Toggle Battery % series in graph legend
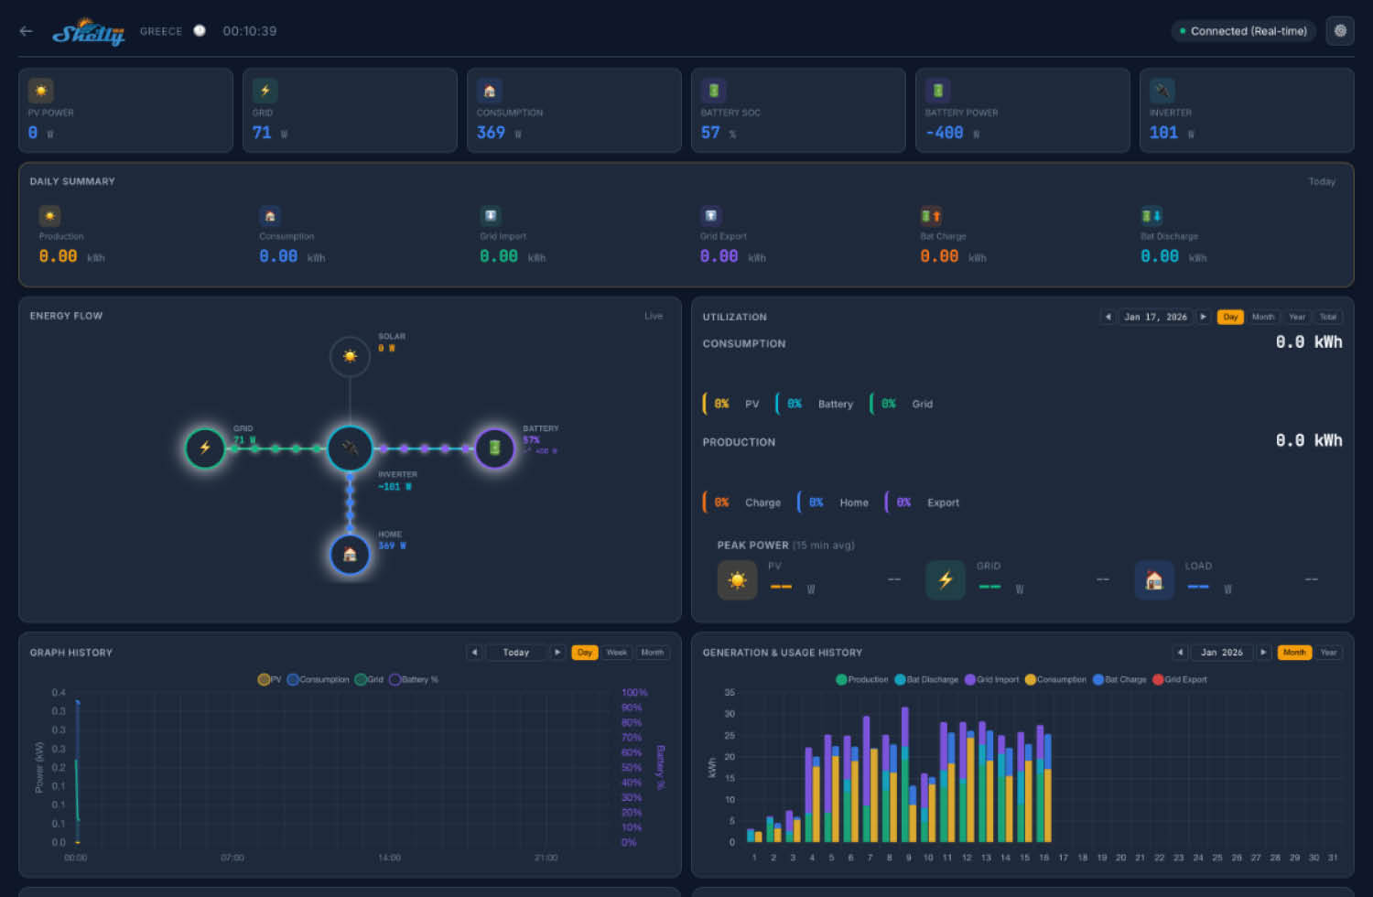 [x=414, y=679]
